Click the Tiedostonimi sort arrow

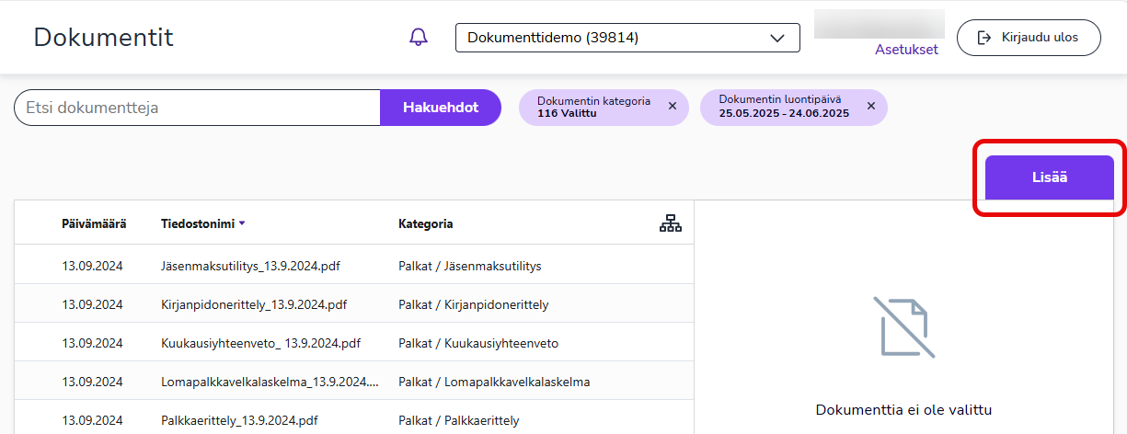(x=242, y=223)
